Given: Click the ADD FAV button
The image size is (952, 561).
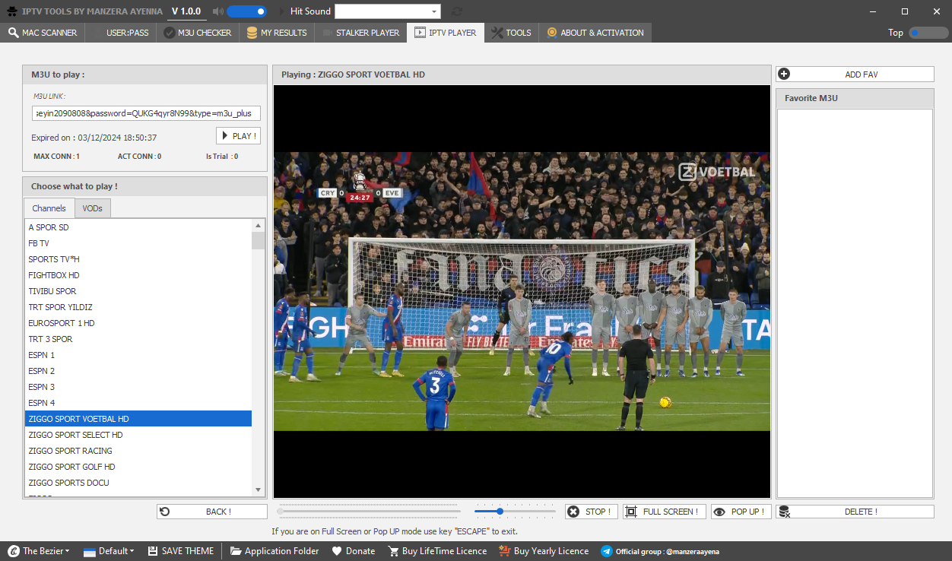Looking at the screenshot, I should (x=855, y=74).
